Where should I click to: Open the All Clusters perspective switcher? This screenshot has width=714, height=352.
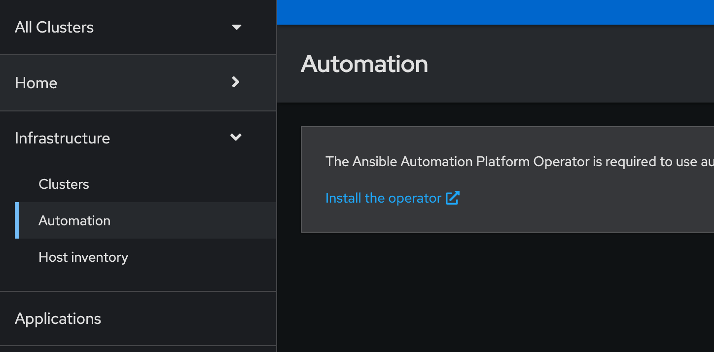[54, 27]
